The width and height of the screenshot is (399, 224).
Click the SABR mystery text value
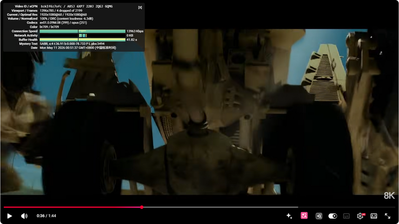72,44
